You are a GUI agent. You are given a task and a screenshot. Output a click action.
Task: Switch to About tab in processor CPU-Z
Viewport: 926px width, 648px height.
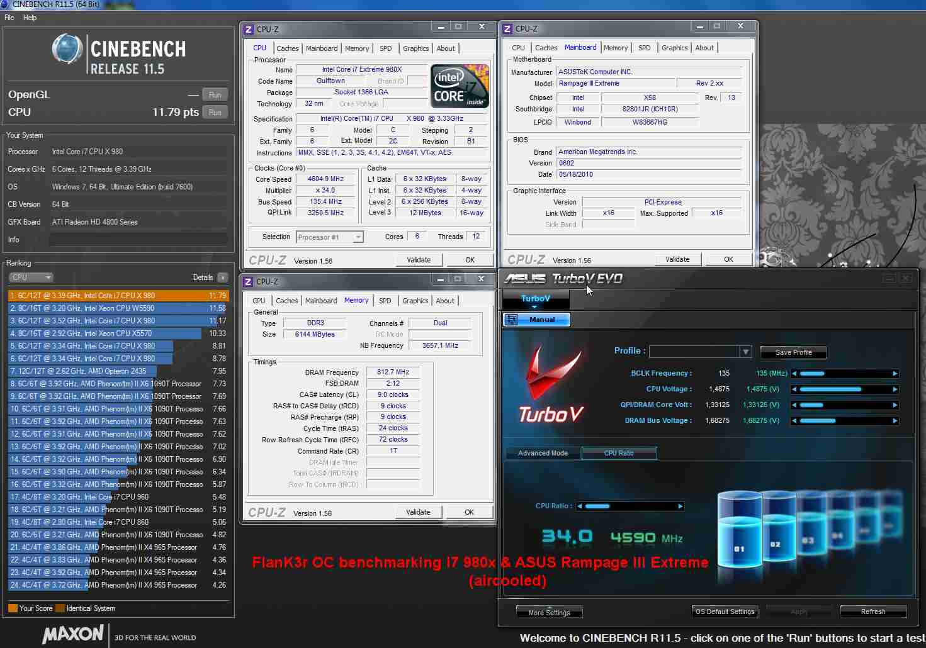tap(446, 48)
